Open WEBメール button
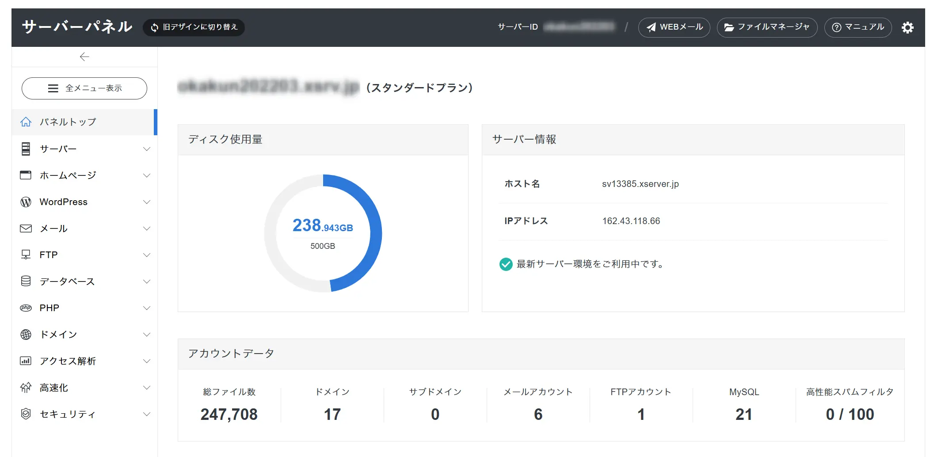 coord(674,27)
